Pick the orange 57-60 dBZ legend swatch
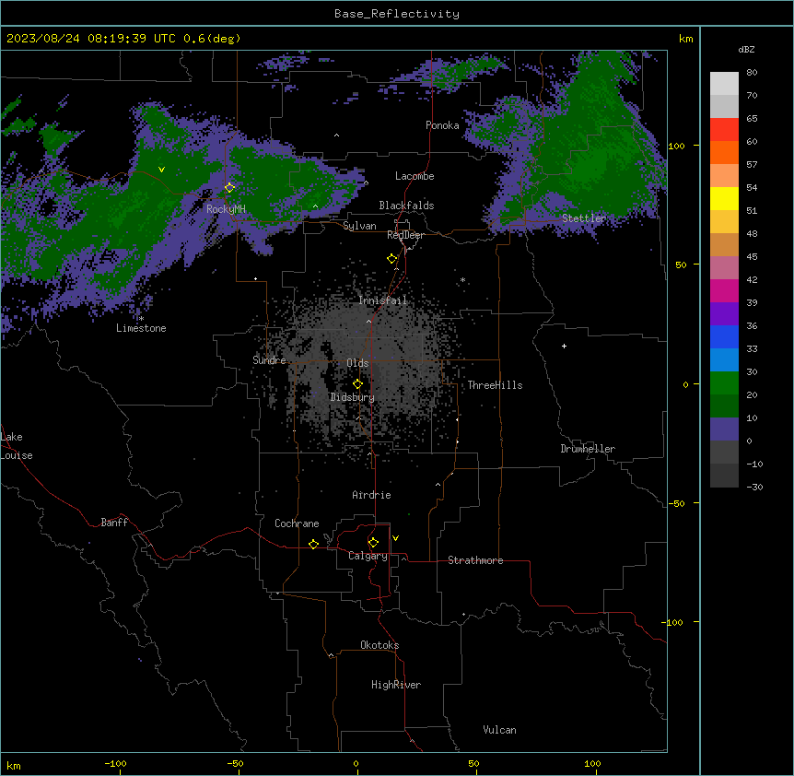 724,152
